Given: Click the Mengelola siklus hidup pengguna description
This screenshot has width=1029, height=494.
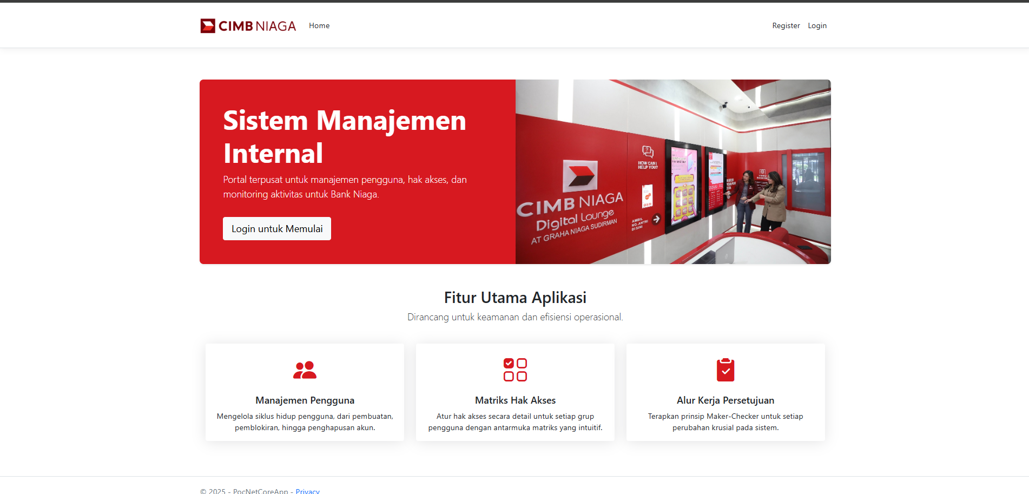Looking at the screenshot, I should point(305,422).
